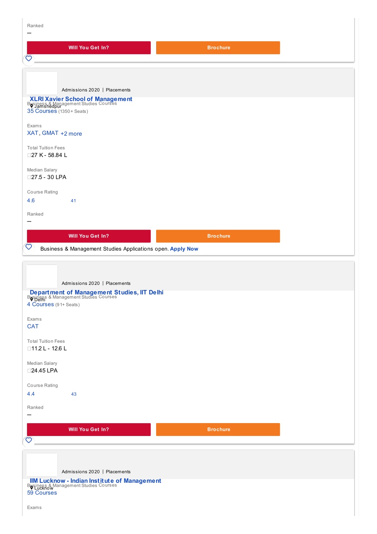Click XLRI college logo thumbnail
Image resolution: width=377 pixels, height=534 pixels.
pyautogui.click(x=42, y=83)
